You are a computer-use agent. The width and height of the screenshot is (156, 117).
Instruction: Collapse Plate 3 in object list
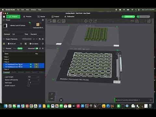coord(4,62)
